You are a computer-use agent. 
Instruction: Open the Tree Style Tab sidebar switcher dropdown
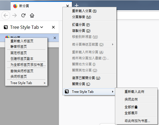click(x=42, y=27)
